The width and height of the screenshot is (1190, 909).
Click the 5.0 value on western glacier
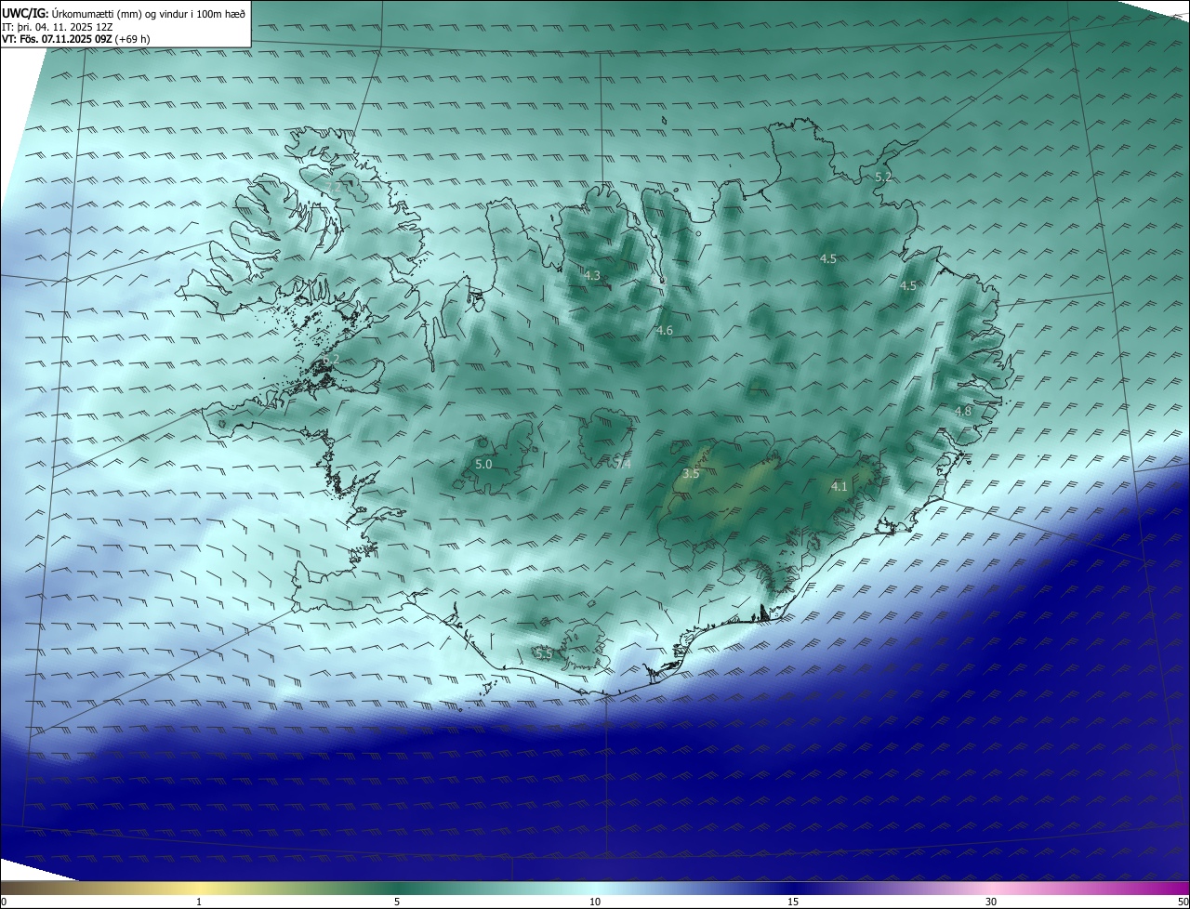point(483,464)
